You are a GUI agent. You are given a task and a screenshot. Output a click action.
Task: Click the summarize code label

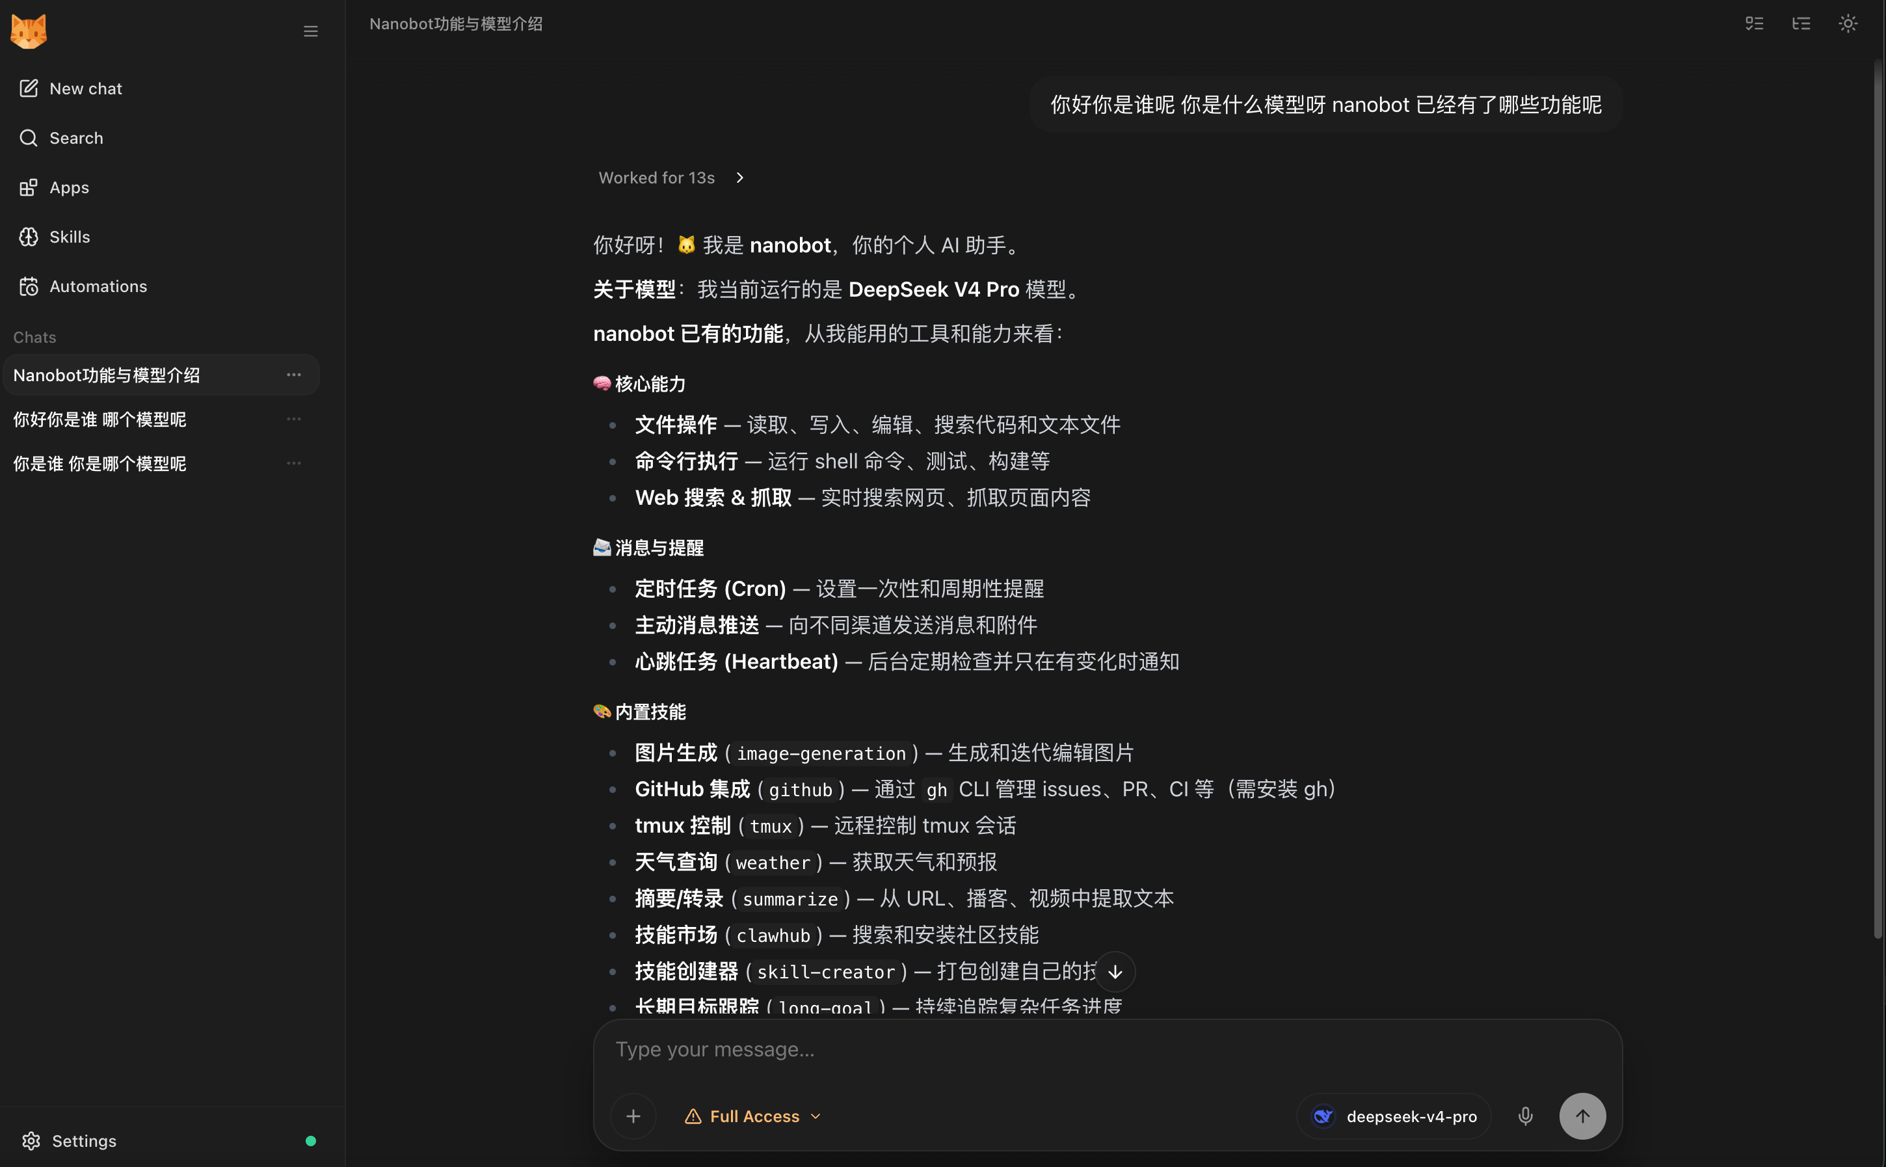pos(790,899)
